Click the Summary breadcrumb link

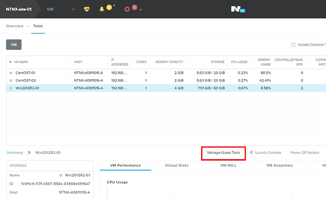[15, 152]
